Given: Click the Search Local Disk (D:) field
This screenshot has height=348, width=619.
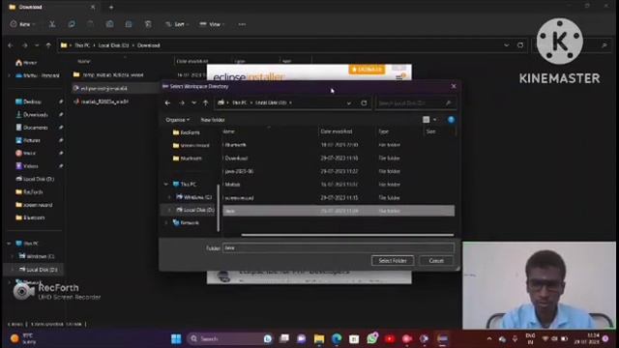Looking at the screenshot, I should pos(415,103).
